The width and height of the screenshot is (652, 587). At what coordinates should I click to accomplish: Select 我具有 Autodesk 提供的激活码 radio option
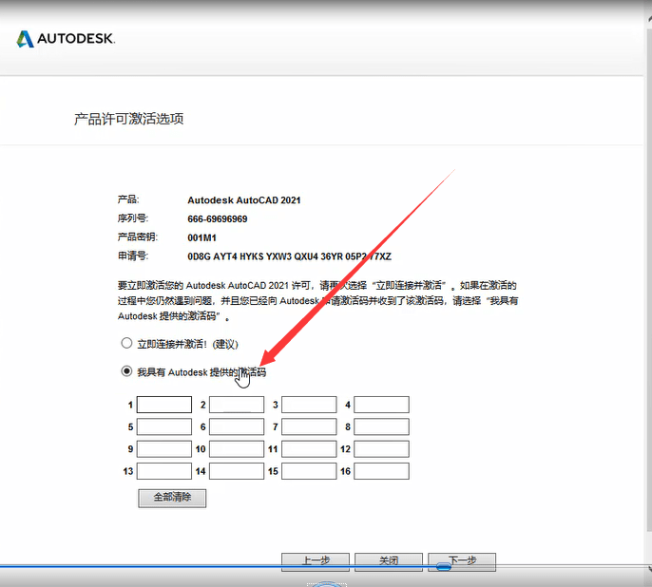[126, 371]
